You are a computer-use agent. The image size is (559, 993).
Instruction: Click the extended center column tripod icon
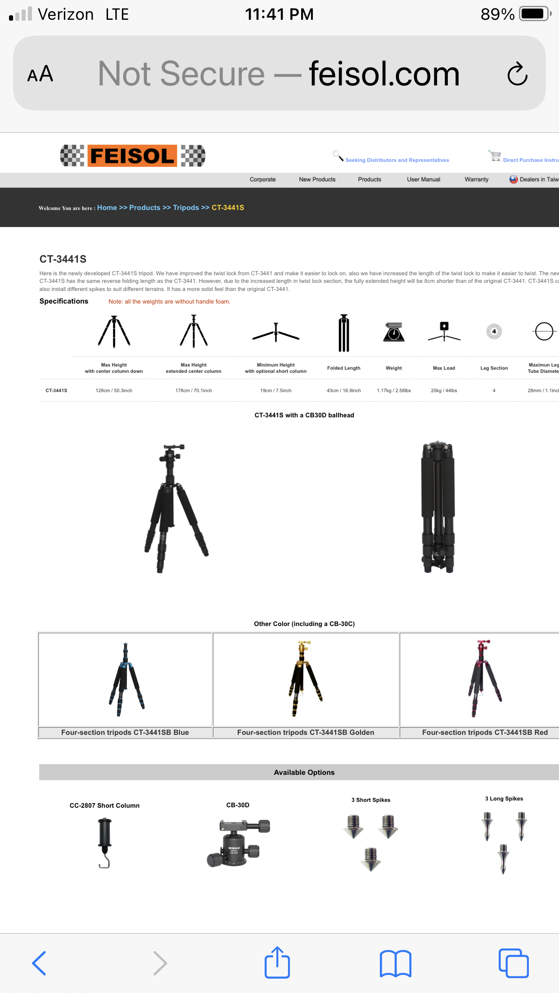point(194,331)
